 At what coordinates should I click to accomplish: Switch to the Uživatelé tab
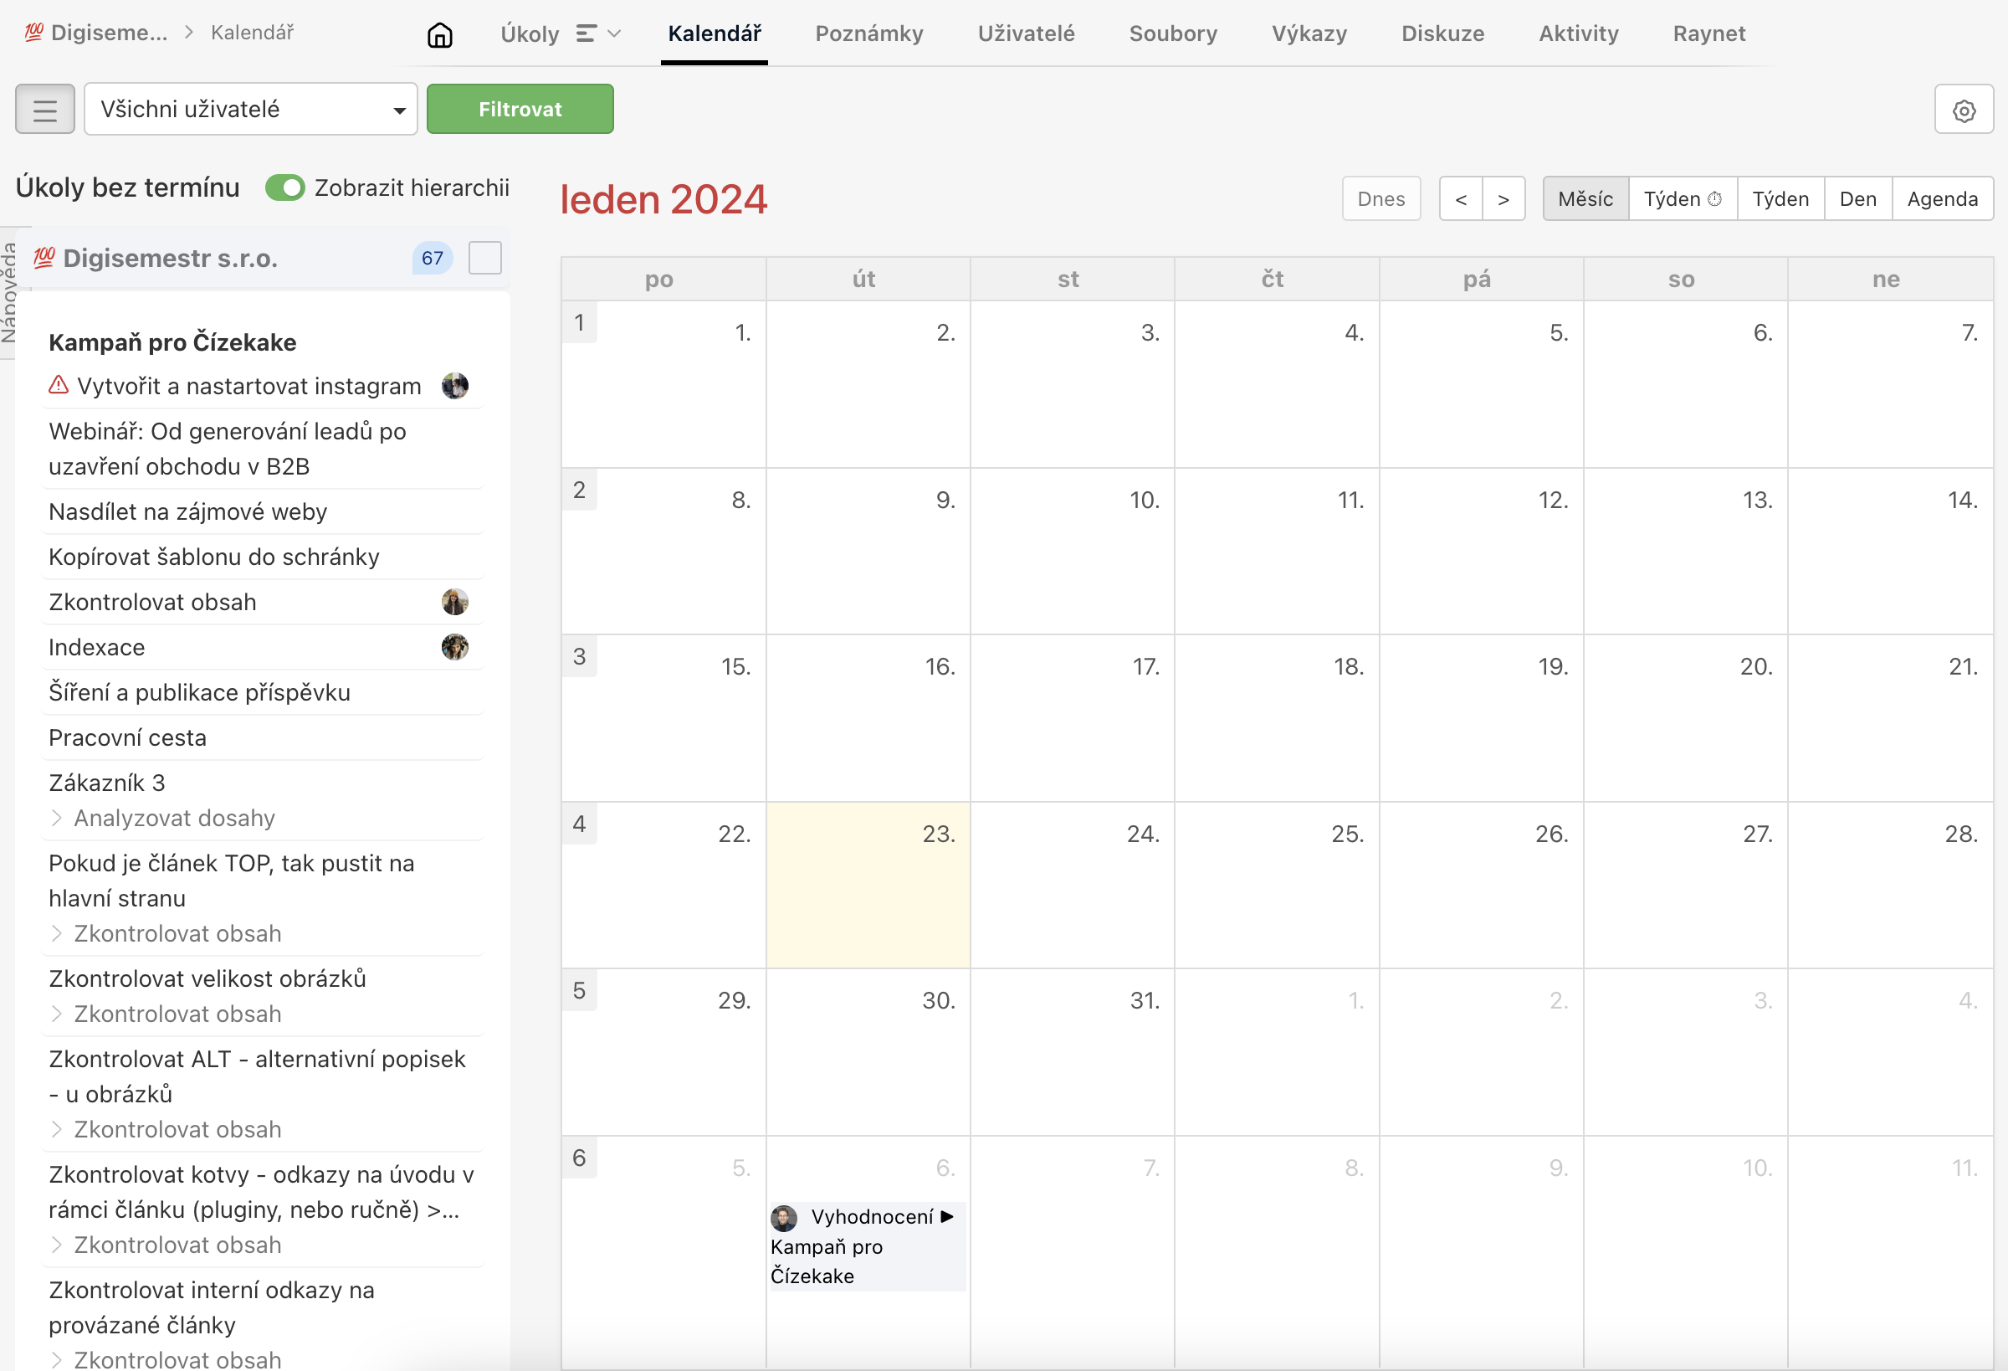click(1026, 33)
